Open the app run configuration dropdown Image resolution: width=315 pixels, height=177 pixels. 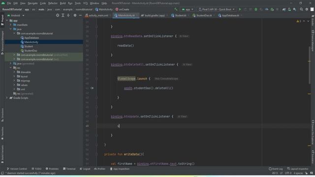coord(188,9)
